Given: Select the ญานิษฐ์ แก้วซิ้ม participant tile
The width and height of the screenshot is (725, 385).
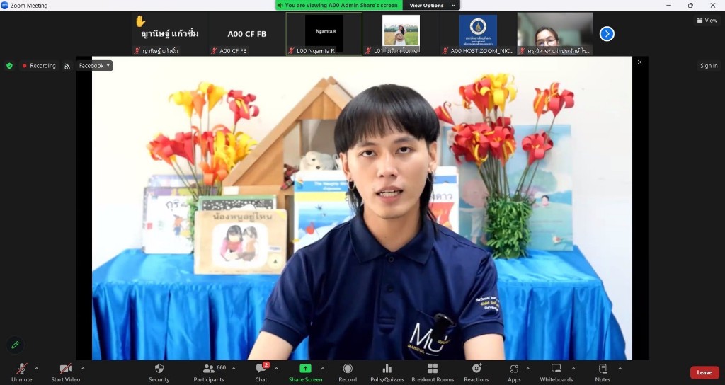Looking at the screenshot, I should pos(170,34).
